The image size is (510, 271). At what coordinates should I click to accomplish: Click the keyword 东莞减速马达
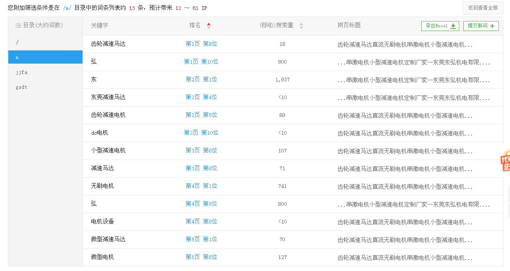coord(108,97)
